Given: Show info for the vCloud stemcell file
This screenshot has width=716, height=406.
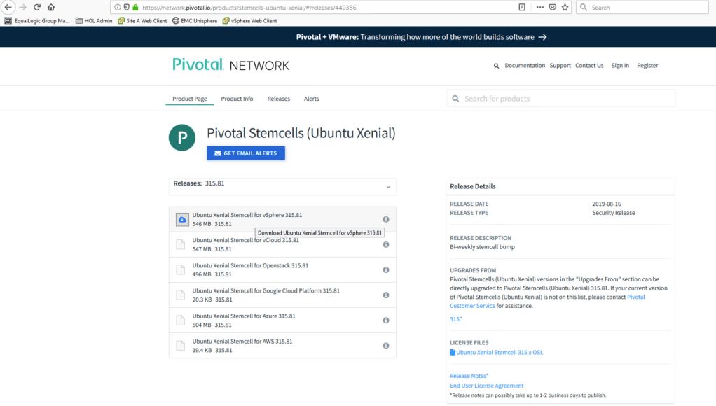Looking at the screenshot, I should pyautogui.click(x=386, y=244).
